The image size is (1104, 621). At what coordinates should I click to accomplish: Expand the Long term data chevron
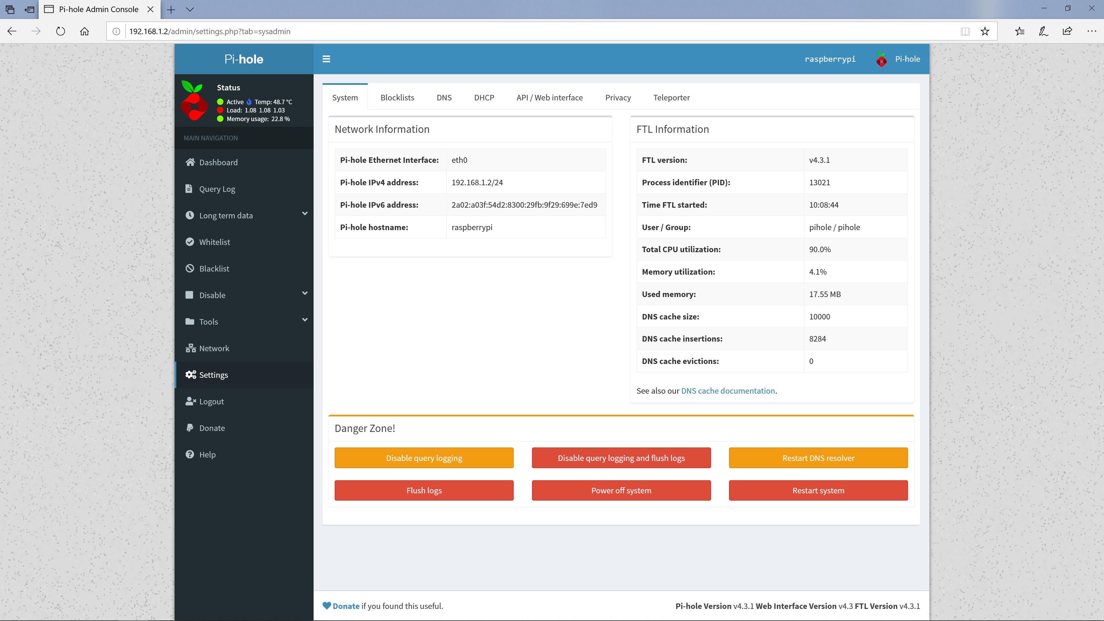(305, 214)
